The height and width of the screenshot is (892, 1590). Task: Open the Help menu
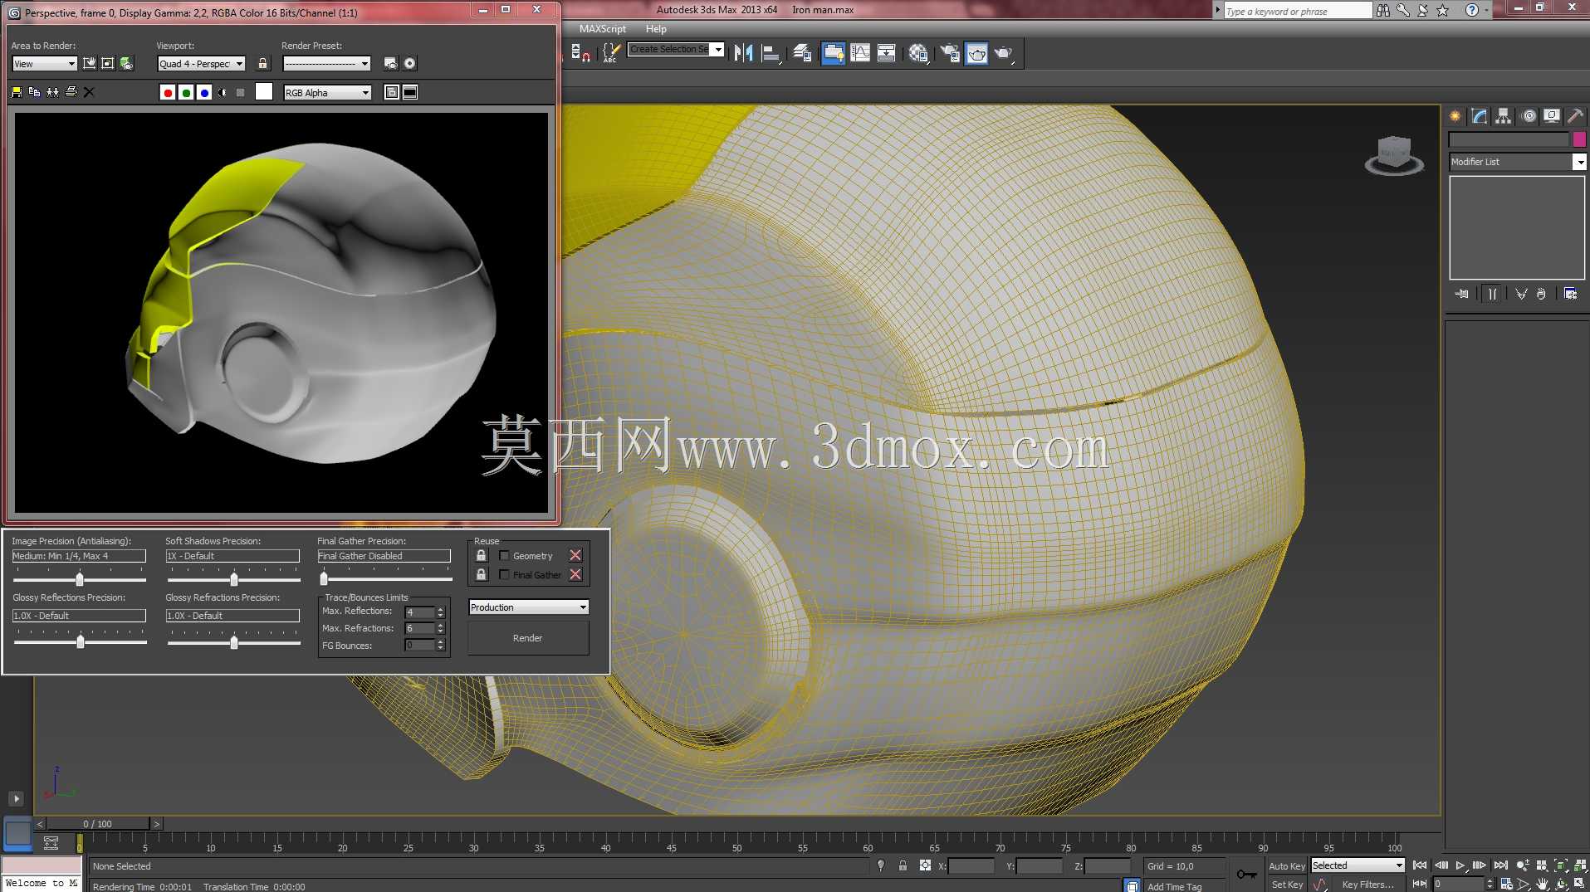tap(656, 29)
